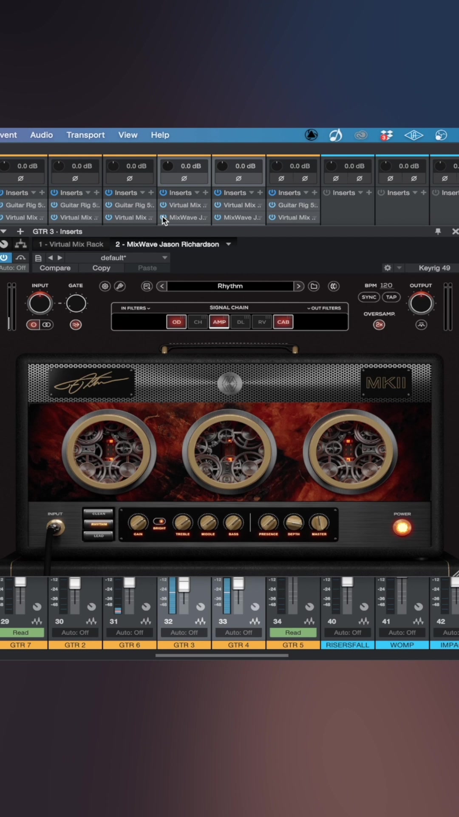
Task: Go to the next preset arrow
Action: tap(299, 286)
